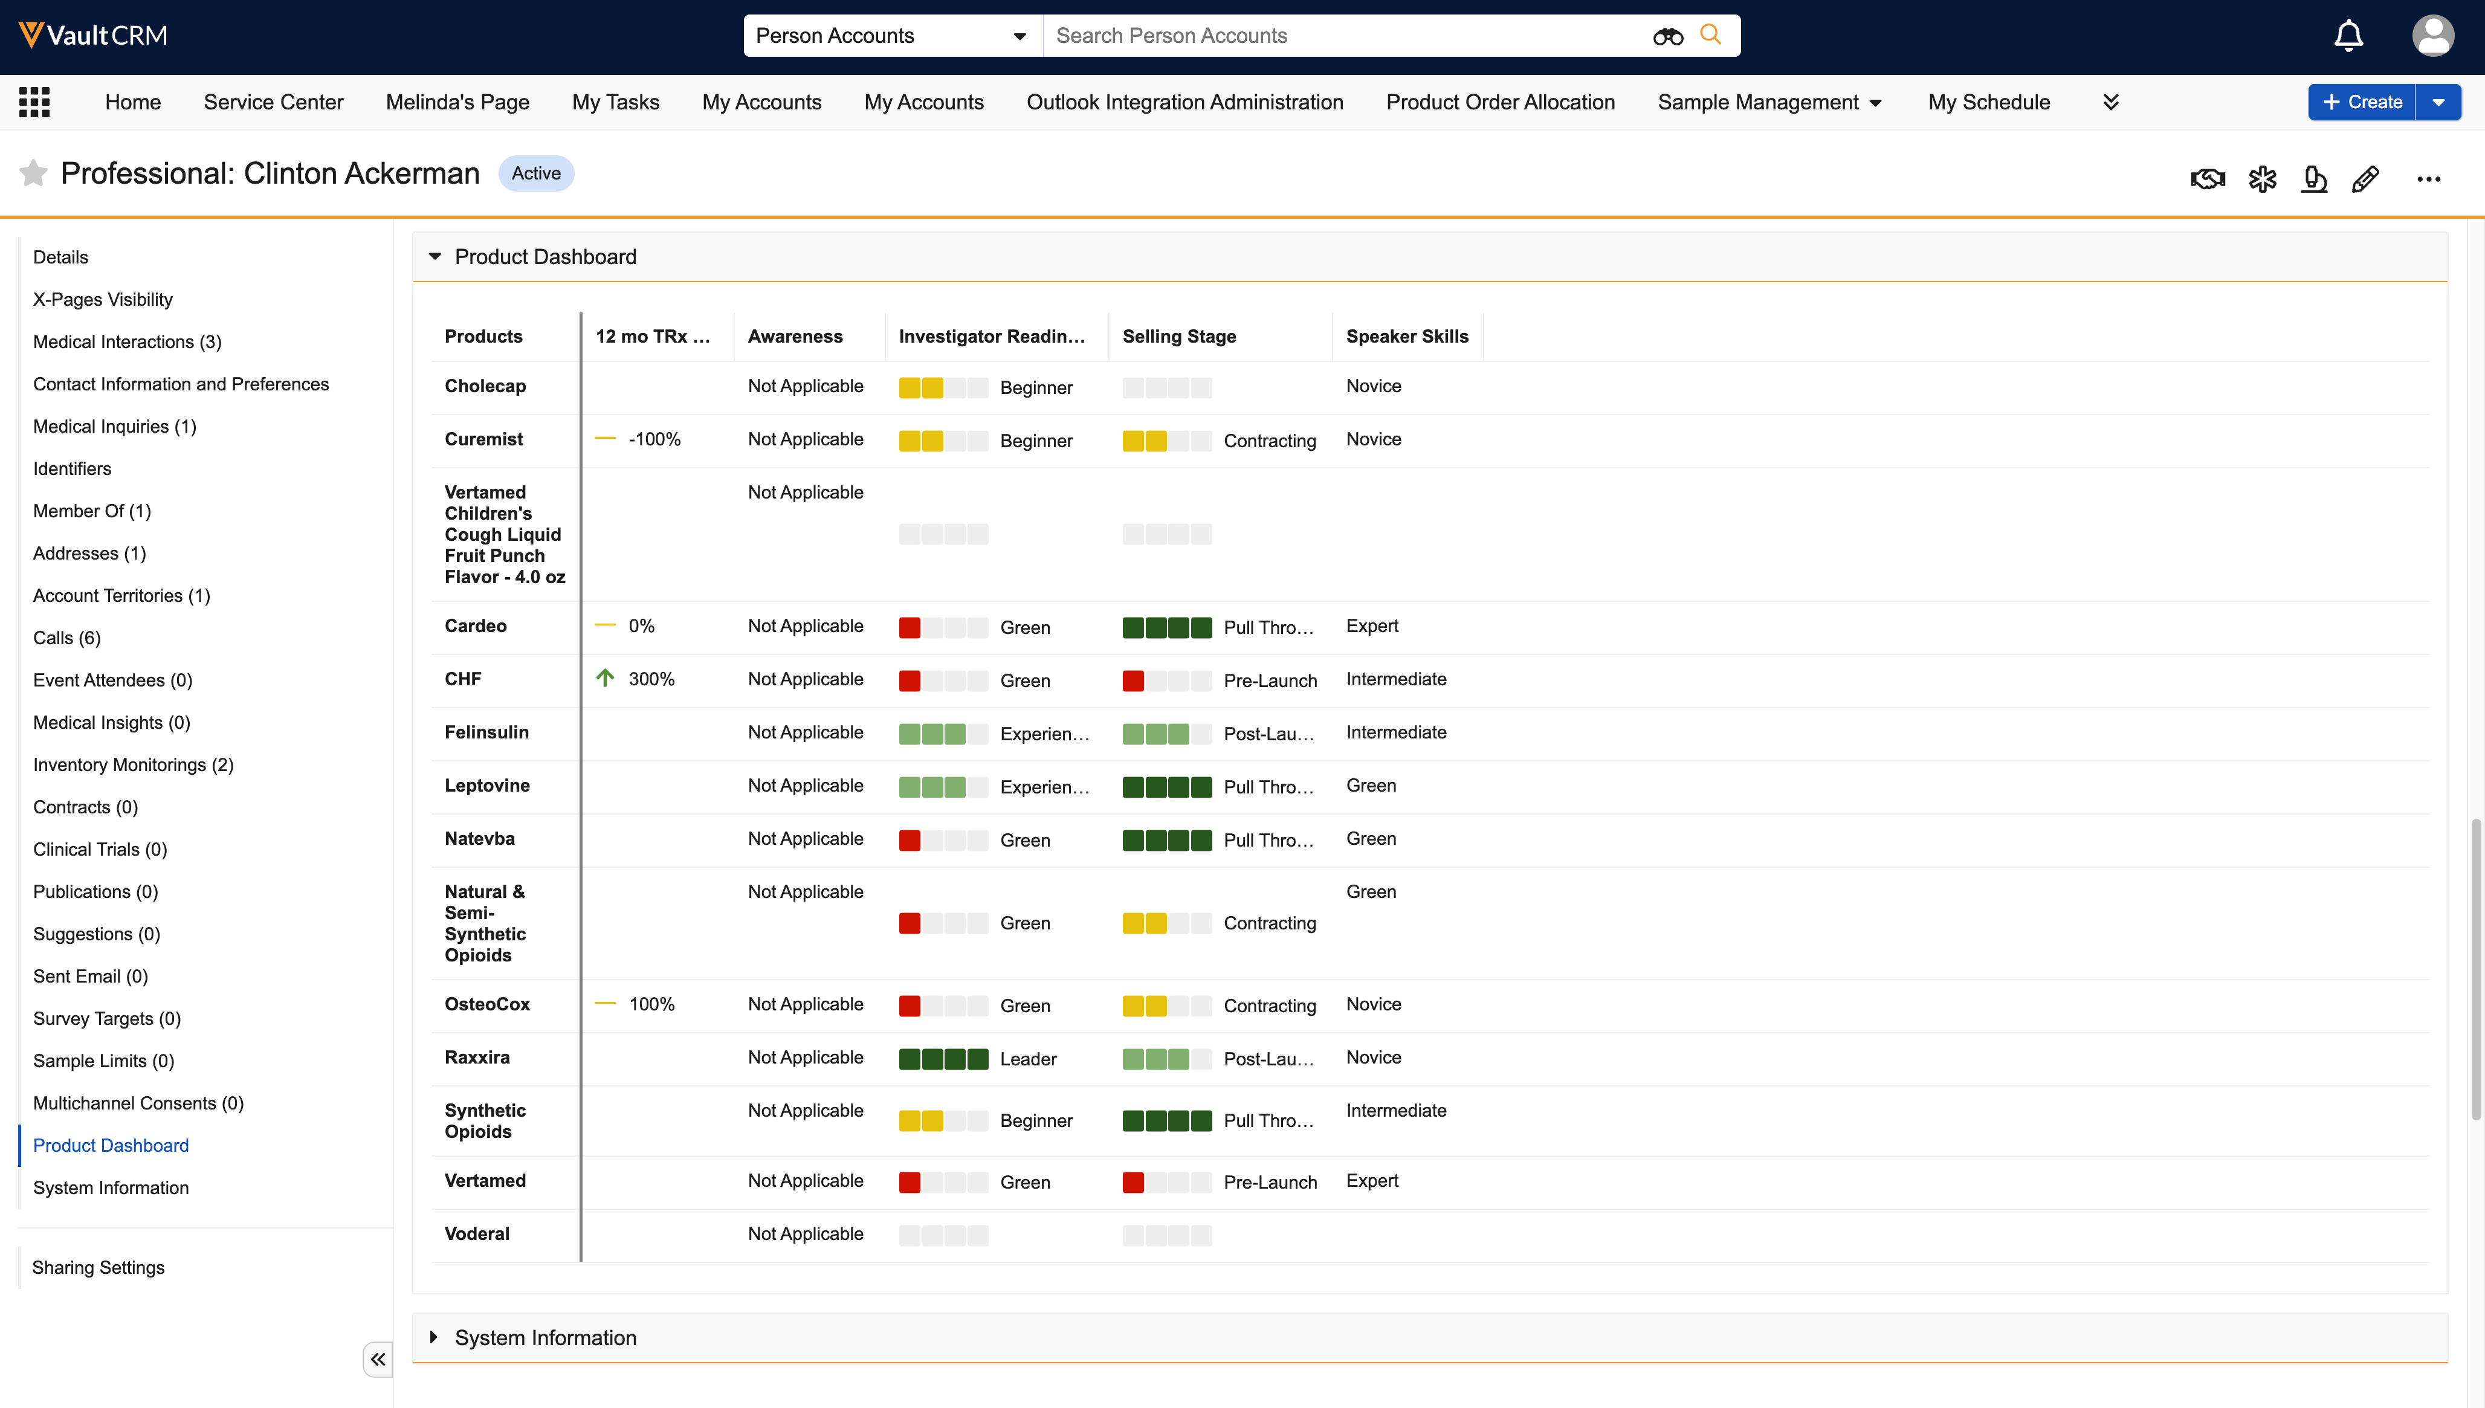The width and height of the screenshot is (2485, 1408).
Task: Click the notifications bell icon
Action: pos(2348,36)
